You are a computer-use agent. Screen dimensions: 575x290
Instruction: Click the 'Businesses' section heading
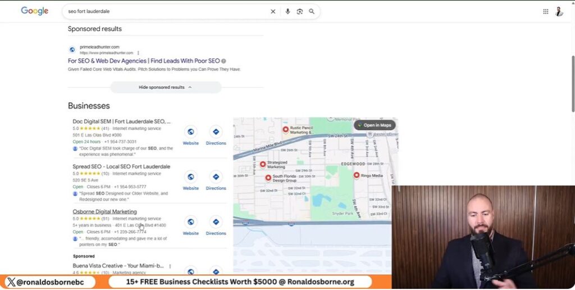89,106
